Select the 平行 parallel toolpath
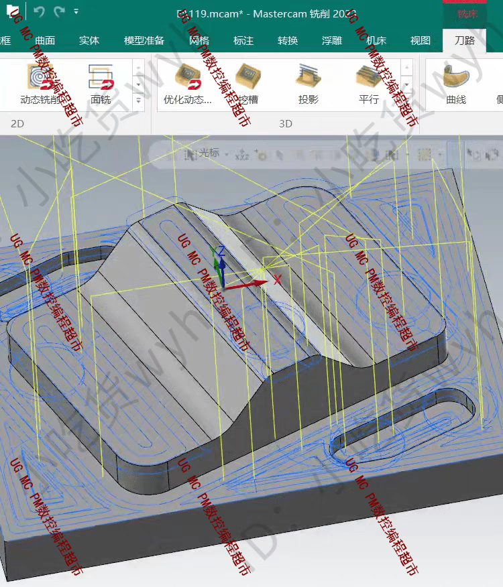 (369, 84)
